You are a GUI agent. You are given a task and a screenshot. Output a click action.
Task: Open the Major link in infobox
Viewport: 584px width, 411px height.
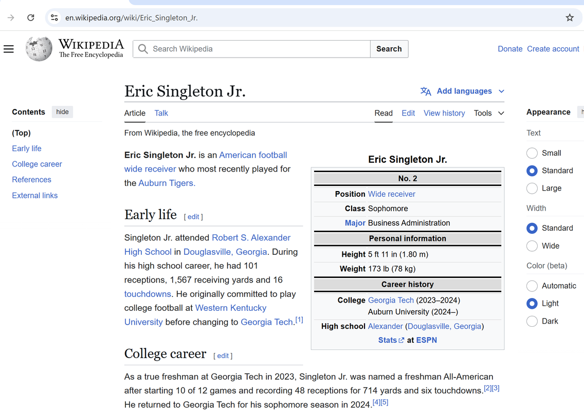point(355,223)
